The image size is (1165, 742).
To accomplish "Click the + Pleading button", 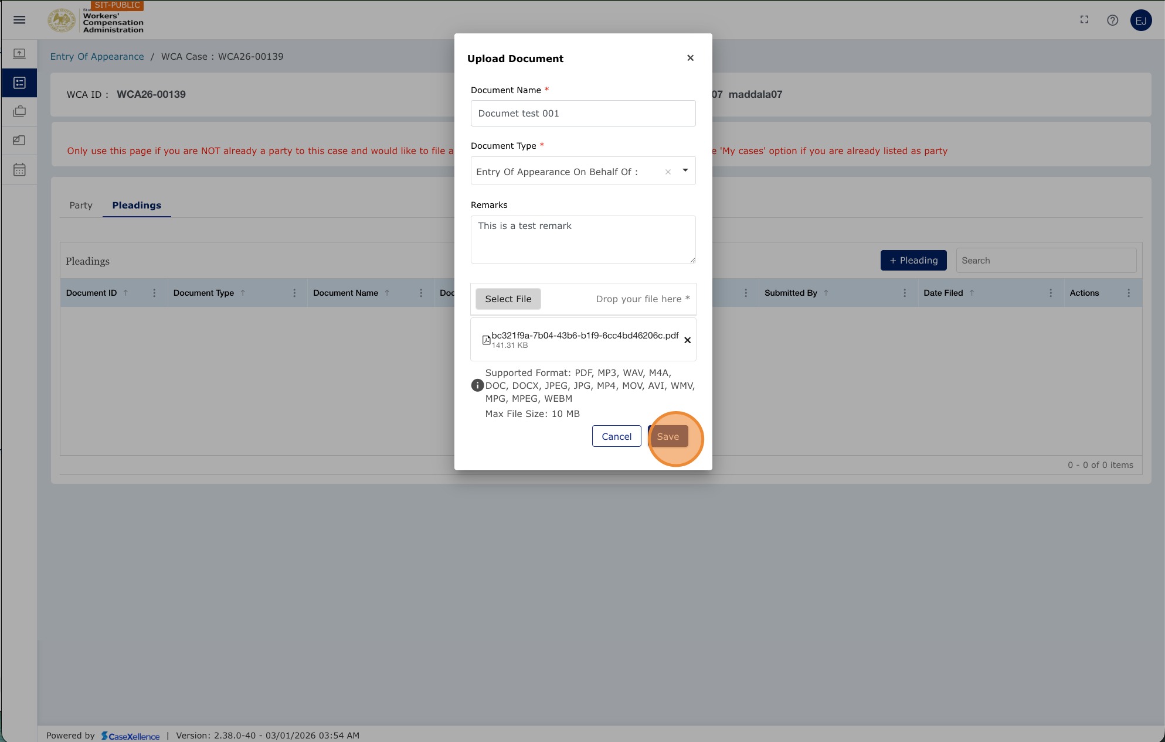I will click(x=913, y=261).
